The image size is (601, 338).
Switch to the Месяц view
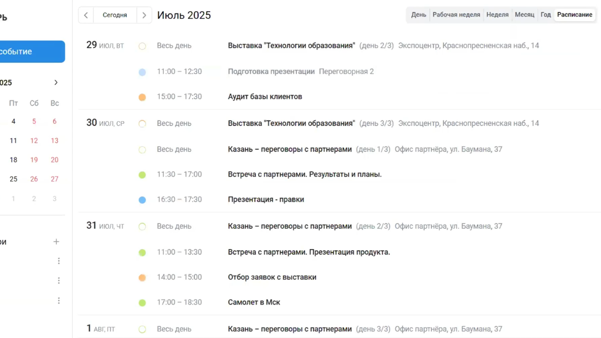[x=524, y=15]
